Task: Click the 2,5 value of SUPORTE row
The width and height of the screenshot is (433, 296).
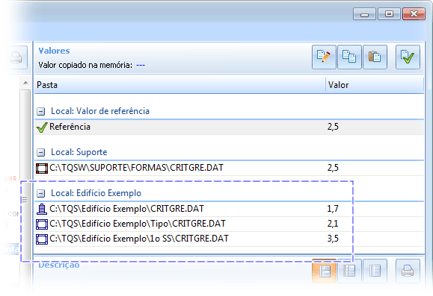Action: tap(333, 168)
